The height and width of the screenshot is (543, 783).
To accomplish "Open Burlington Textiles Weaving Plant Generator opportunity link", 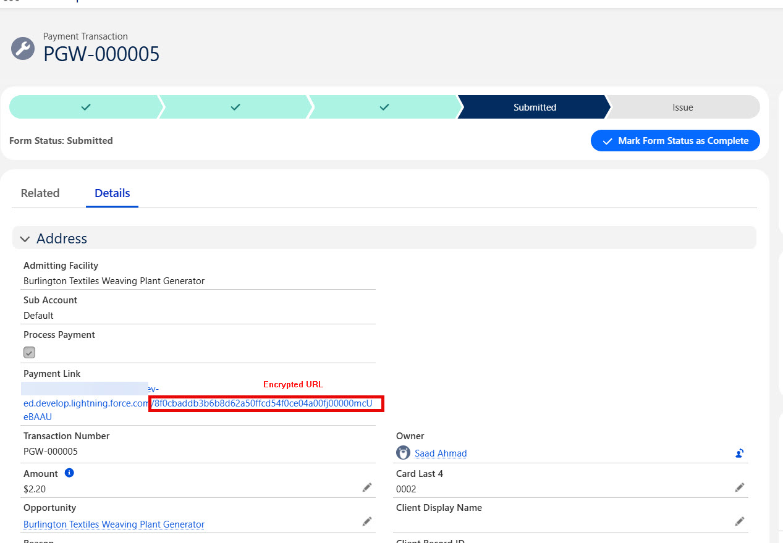I will 114,524.
